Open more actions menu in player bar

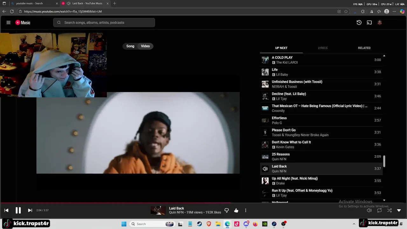[x=245, y=210]
